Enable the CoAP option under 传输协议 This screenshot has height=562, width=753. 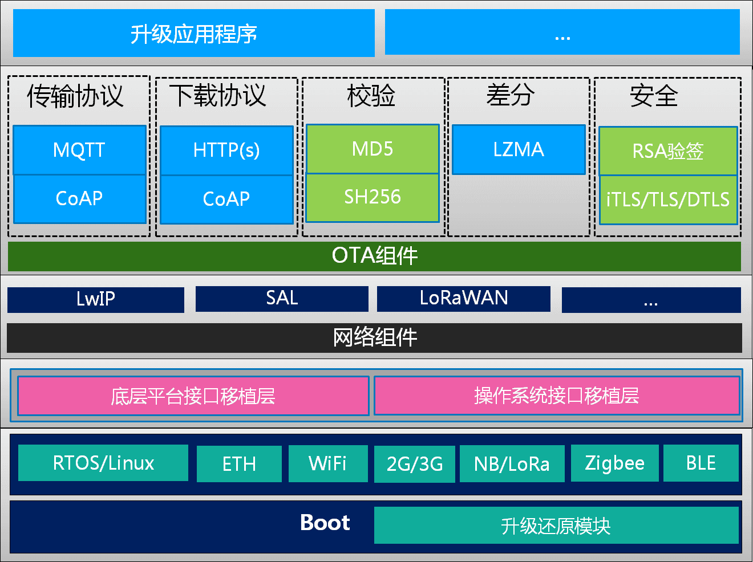[79, 199]
